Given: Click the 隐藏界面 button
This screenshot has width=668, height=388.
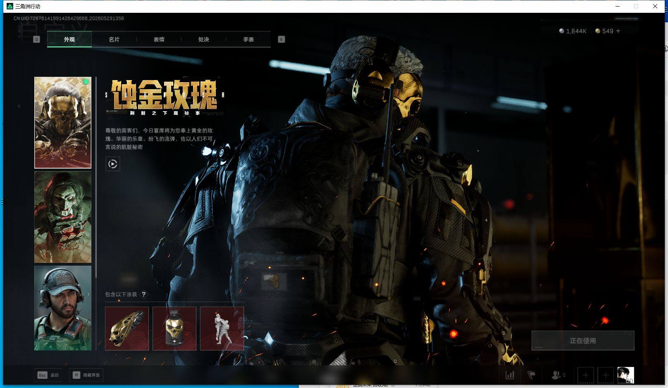Looking at the screenshot, I should (x=86, y=375).
